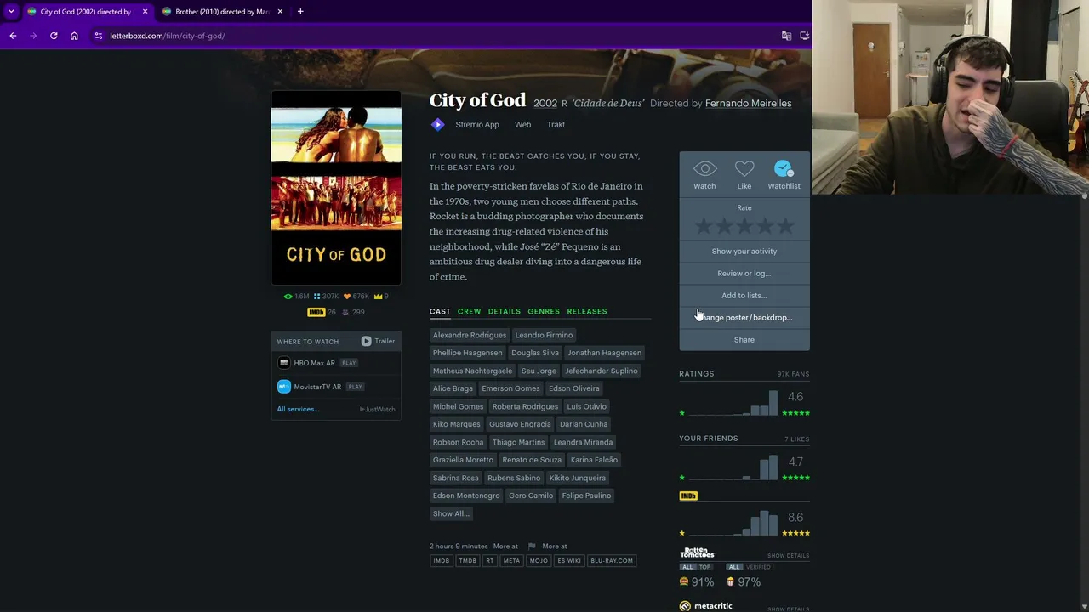
Task: Click the tomato critic score icon at 91%
Action: click(684, 581)
